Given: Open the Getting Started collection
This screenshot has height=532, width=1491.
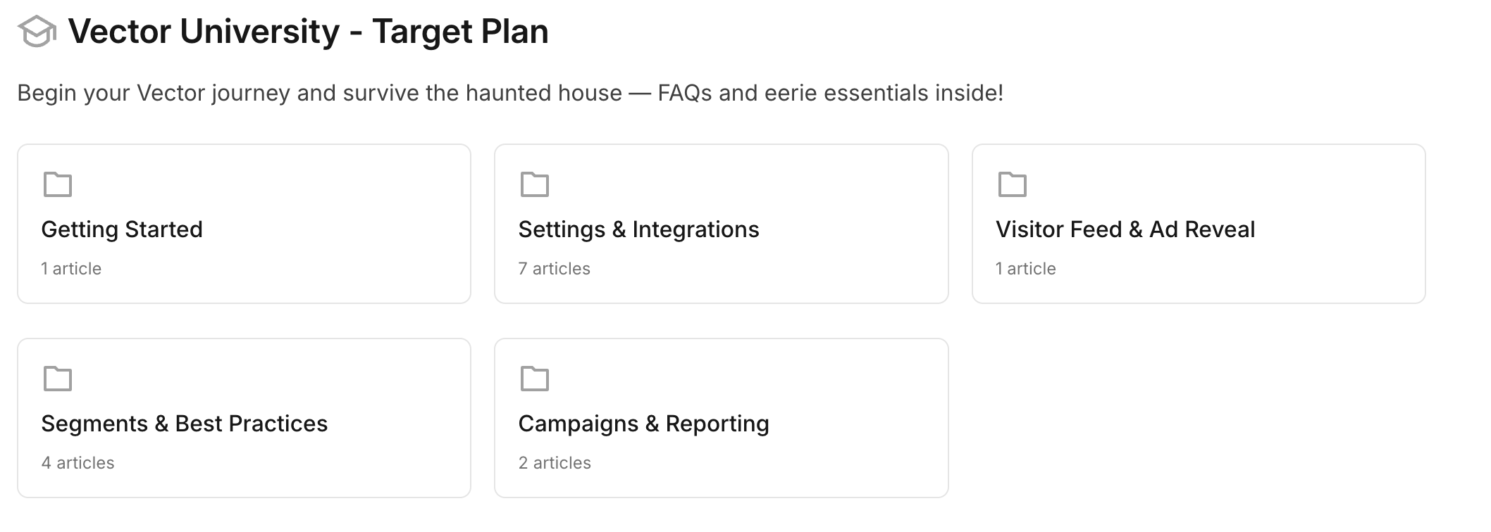Looking at the screenshot, I should tap(122, 229).
